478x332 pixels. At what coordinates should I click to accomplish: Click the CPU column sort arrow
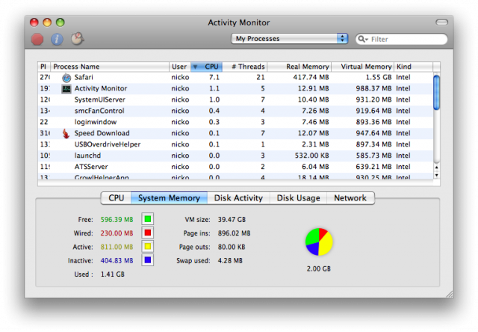[x=195, y=67]
